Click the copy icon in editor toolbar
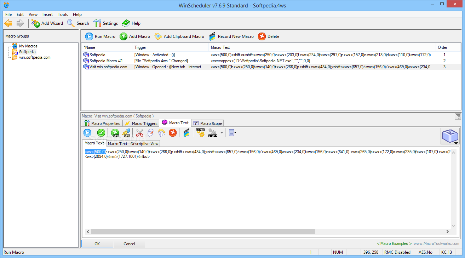Image resolution: width=465 pixels, height=258 pixels. click(x=150, y=133)
